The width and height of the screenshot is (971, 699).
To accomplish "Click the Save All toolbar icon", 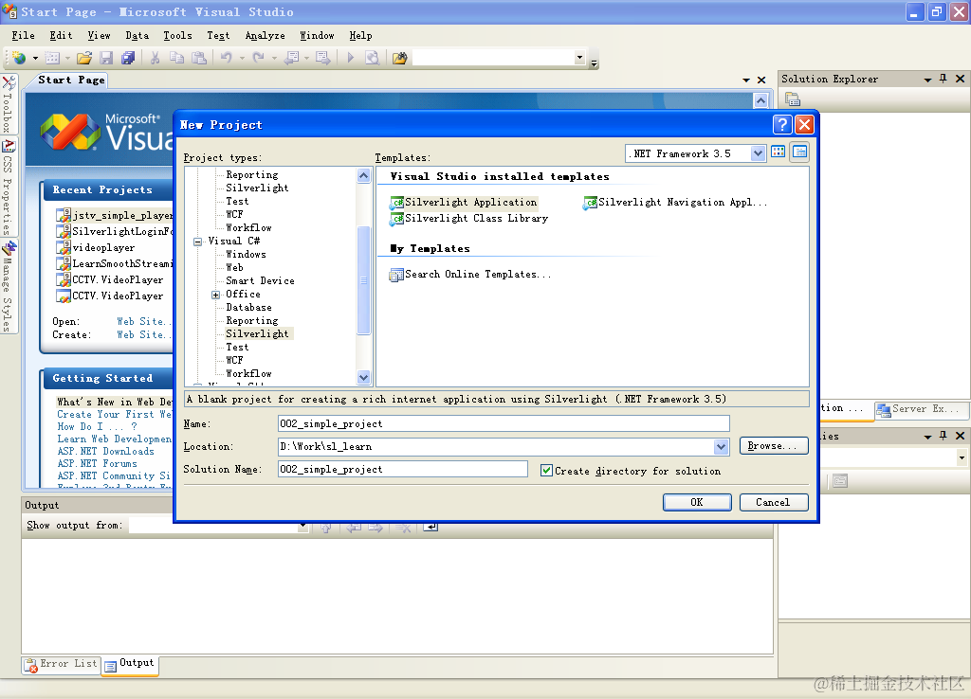I will point(128,58).
